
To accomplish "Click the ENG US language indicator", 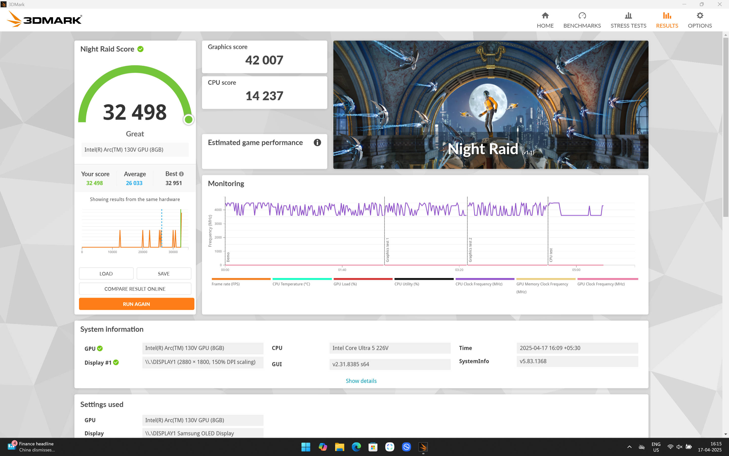I will 656,447.
